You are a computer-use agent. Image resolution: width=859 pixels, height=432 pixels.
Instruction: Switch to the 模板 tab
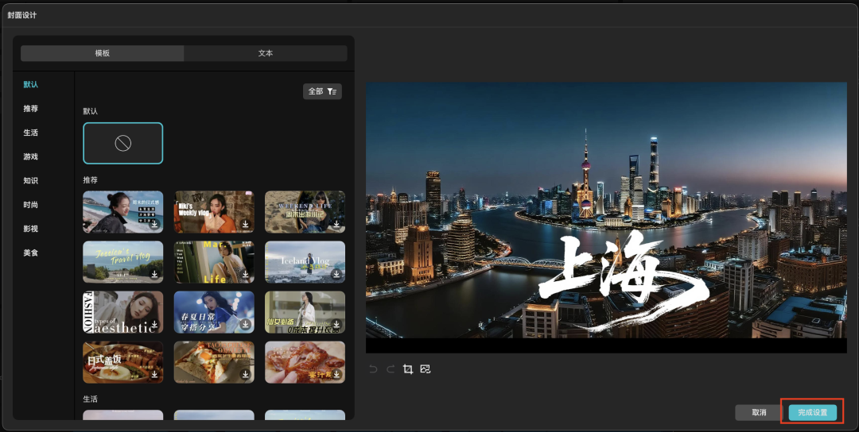point(103,53)
